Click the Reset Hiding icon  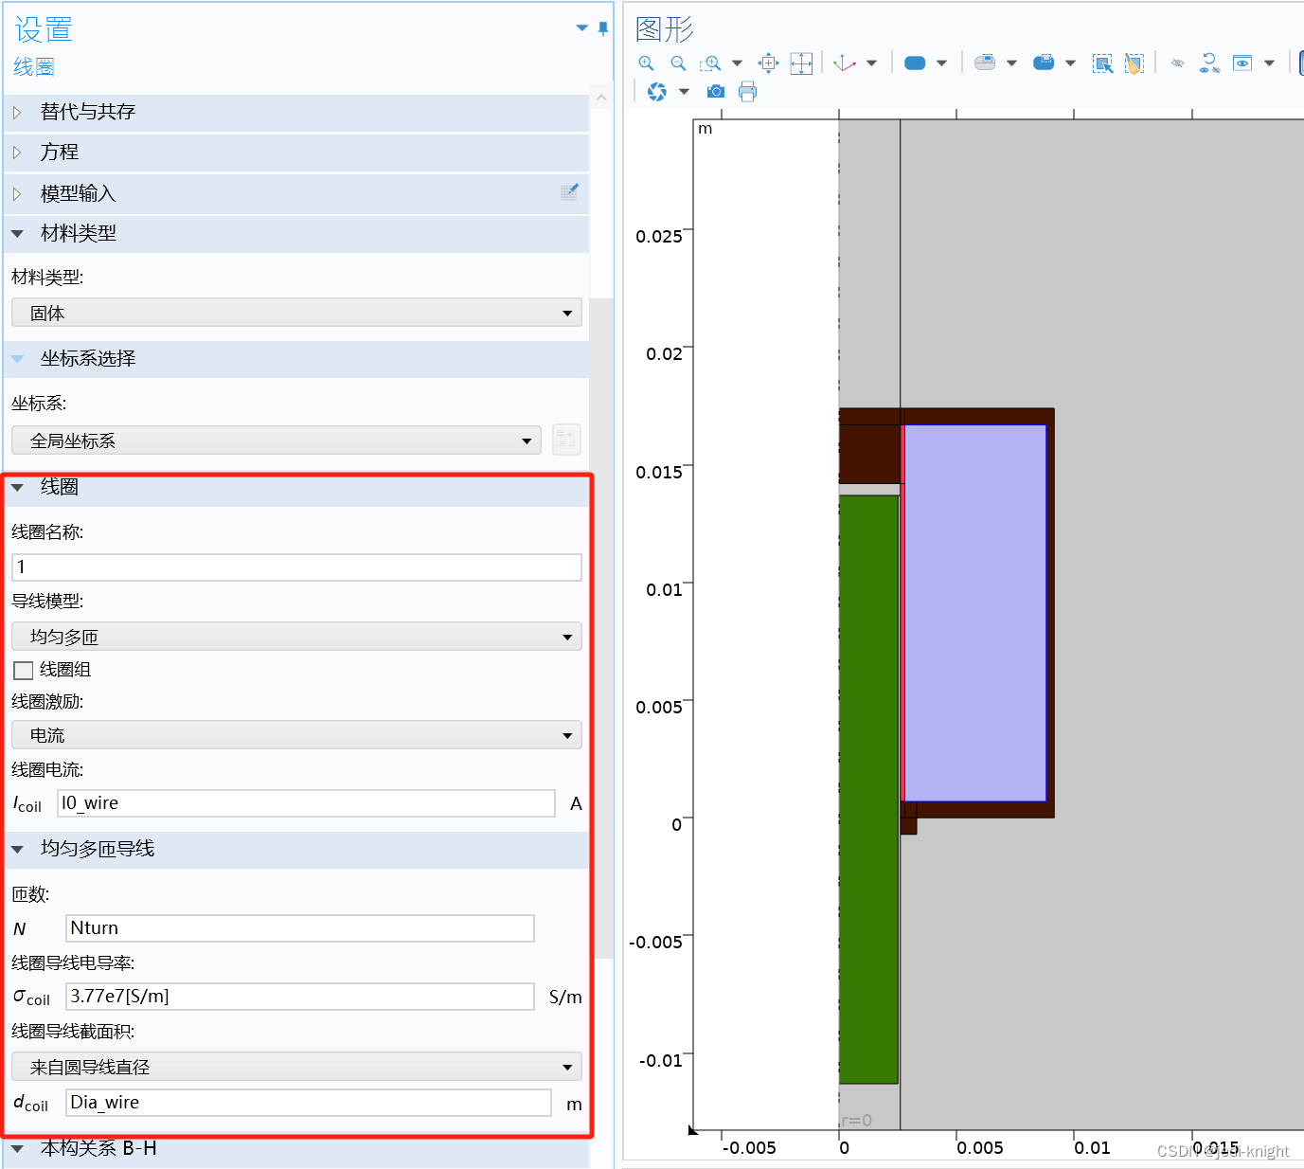tap(1209, 63)
